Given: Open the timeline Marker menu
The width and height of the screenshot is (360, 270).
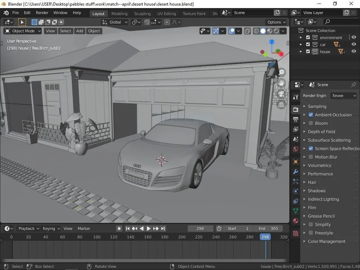Looking at the screenshot, I should click(x=84, y=229).
